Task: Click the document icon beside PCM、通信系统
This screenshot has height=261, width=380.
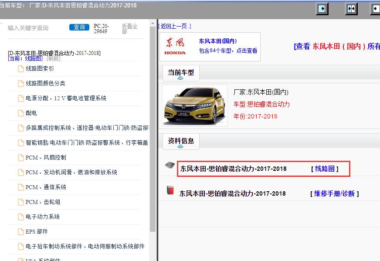Action: click(x=21, y=187)
